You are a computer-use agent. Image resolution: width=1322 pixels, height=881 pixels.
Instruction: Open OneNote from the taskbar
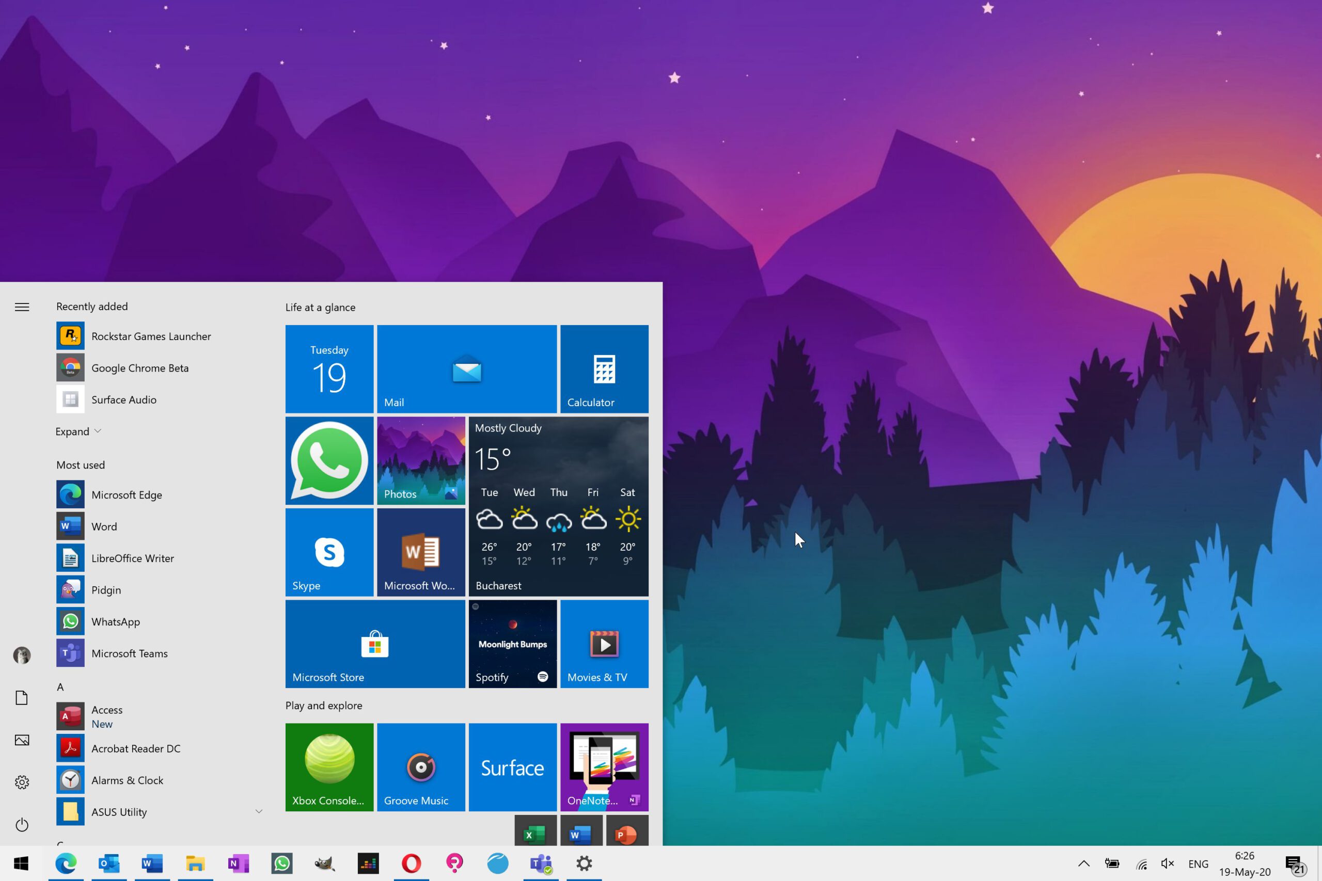[239, 863]
